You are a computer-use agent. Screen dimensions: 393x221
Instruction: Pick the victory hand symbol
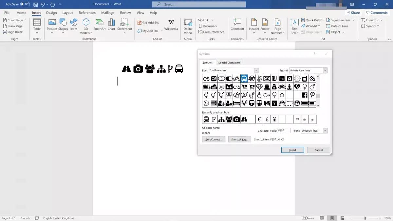tap(259, 79)
